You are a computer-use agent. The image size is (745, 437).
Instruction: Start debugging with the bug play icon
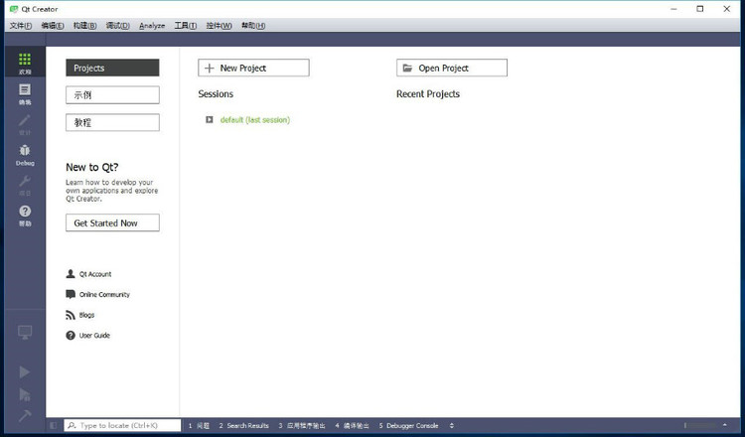[x=24, y=394]
